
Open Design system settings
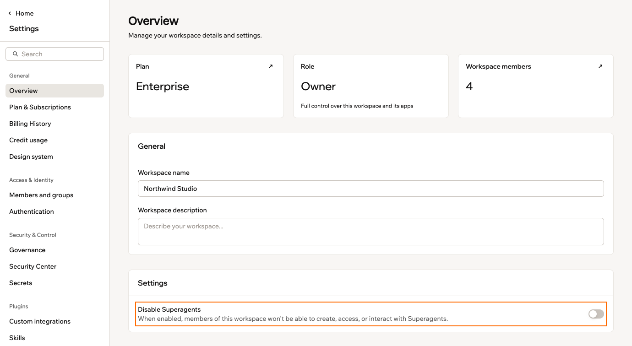click(54, 157)
